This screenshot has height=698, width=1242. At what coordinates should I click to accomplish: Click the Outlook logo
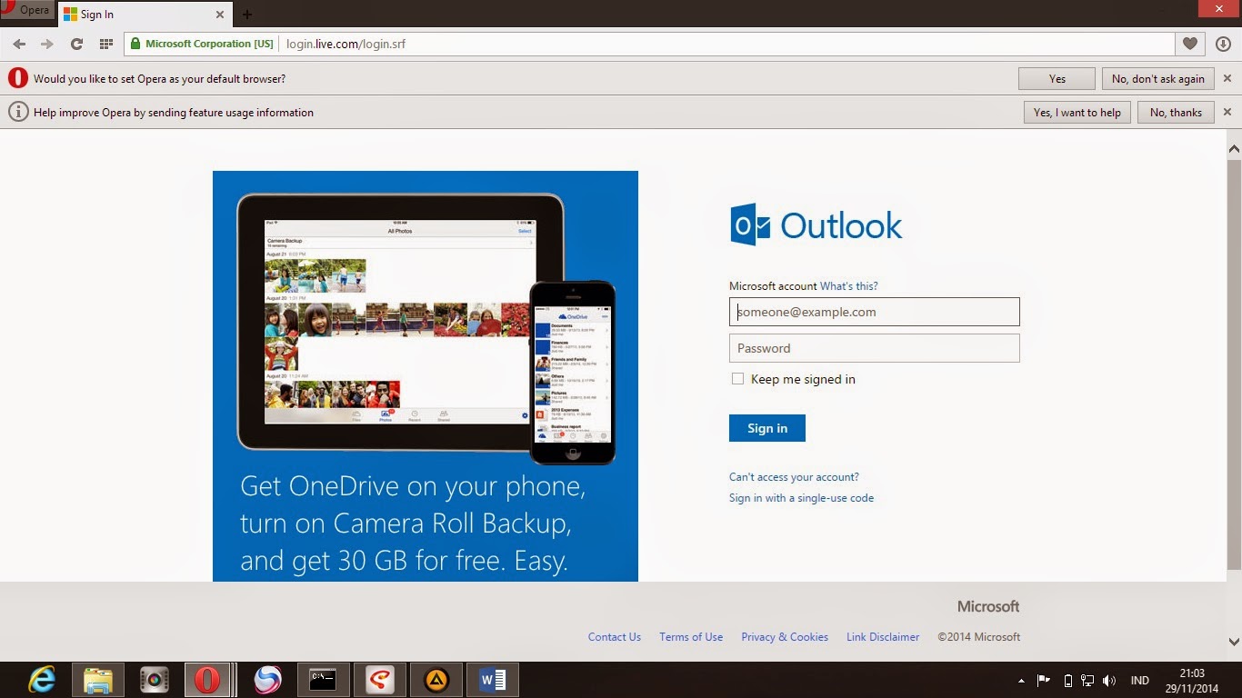(x=815, y=224)
